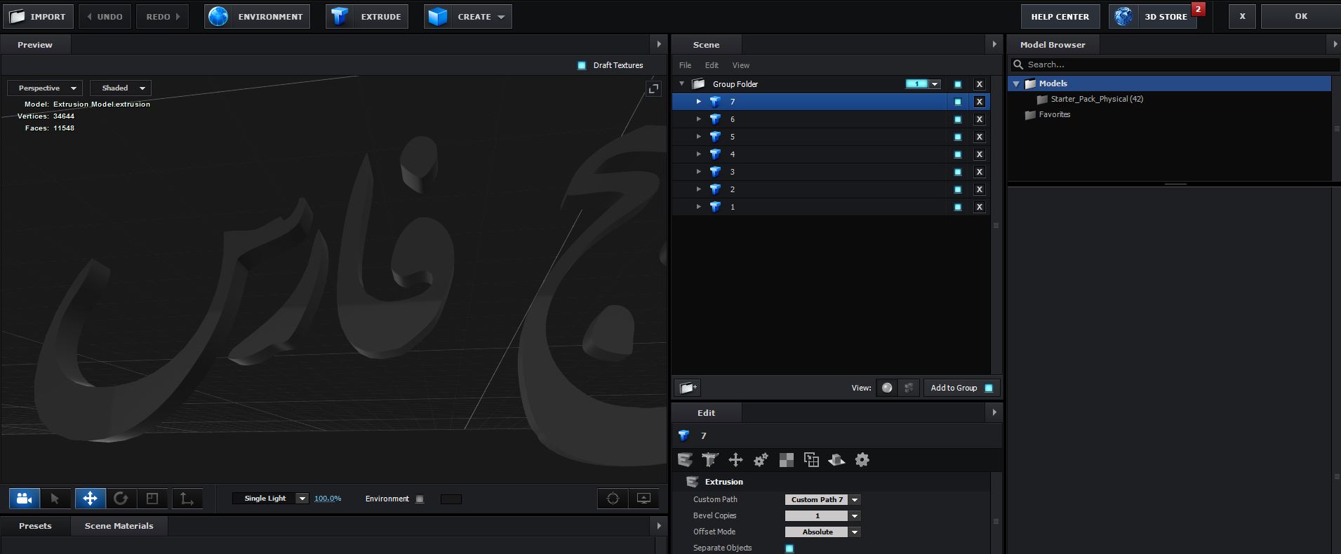This screenshot has height=554, width=1341.
Task: Open the Perspective view dropdown
Action: (45, 88)
